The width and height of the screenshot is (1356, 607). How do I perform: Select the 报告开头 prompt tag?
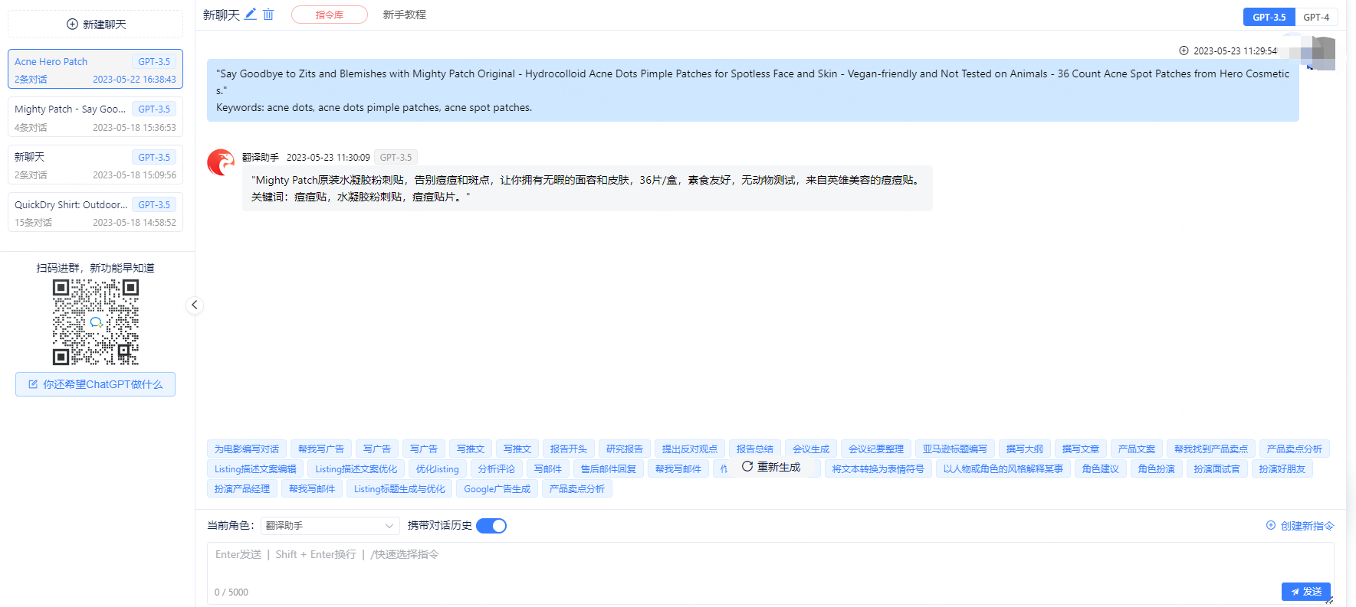(x=569, y=449)
